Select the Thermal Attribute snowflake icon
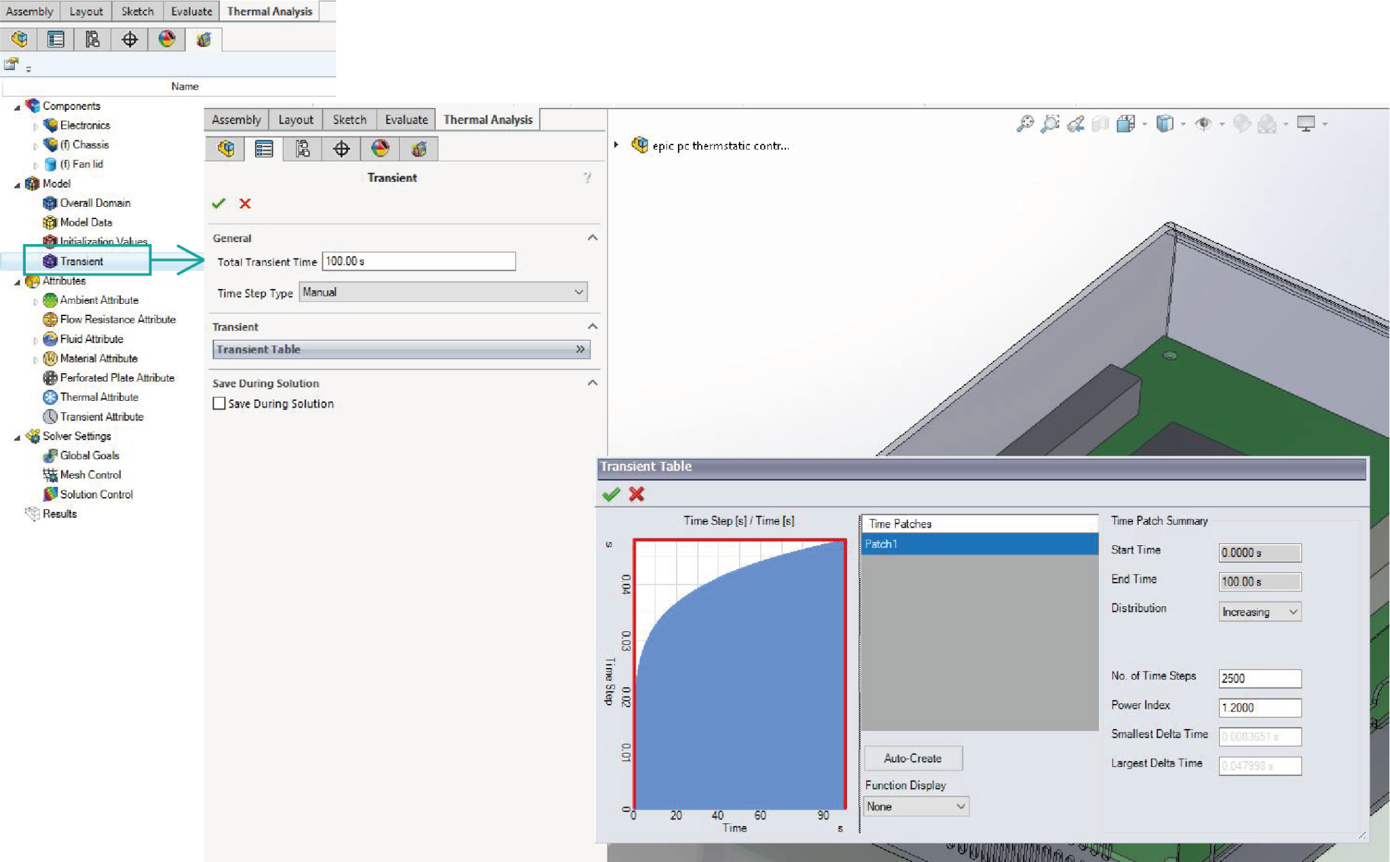Screen dimensions: 1390x862 50,397
